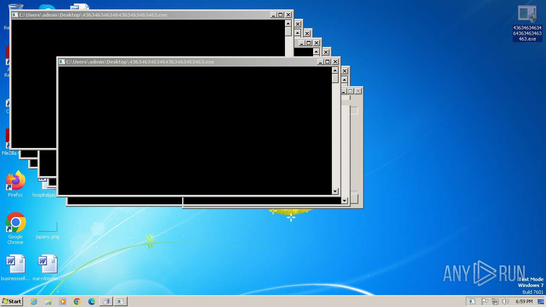Maximize the back top-left console window

(x=281, y=15)
